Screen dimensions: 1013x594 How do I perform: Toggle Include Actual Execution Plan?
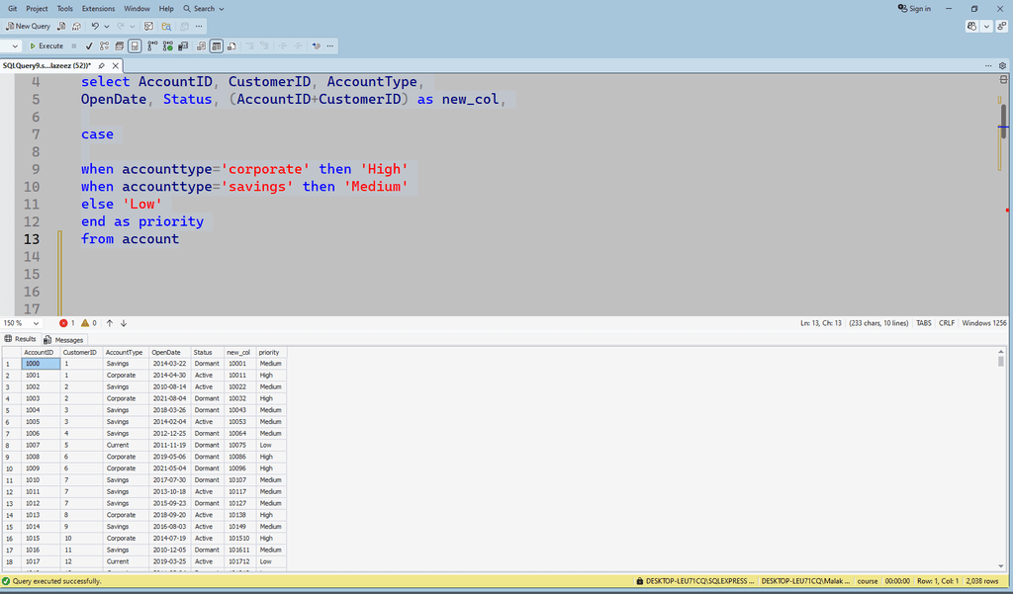point(152,45)
